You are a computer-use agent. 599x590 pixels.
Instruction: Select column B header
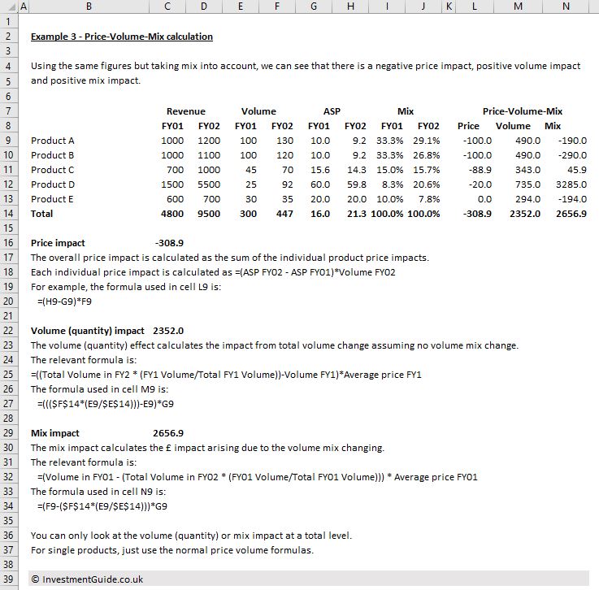tap(89, 7)
